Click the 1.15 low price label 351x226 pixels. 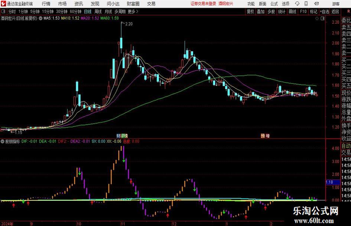pyautogui.click(x=19, y=132)
